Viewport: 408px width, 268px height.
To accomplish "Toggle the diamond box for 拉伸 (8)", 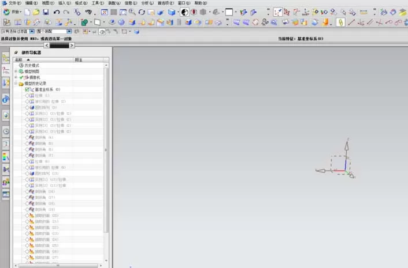I will pyautogui.click(x=27, y=161).
